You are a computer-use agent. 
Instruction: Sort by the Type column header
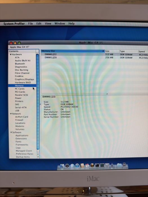pyautogui.click(x=129, y=52)
